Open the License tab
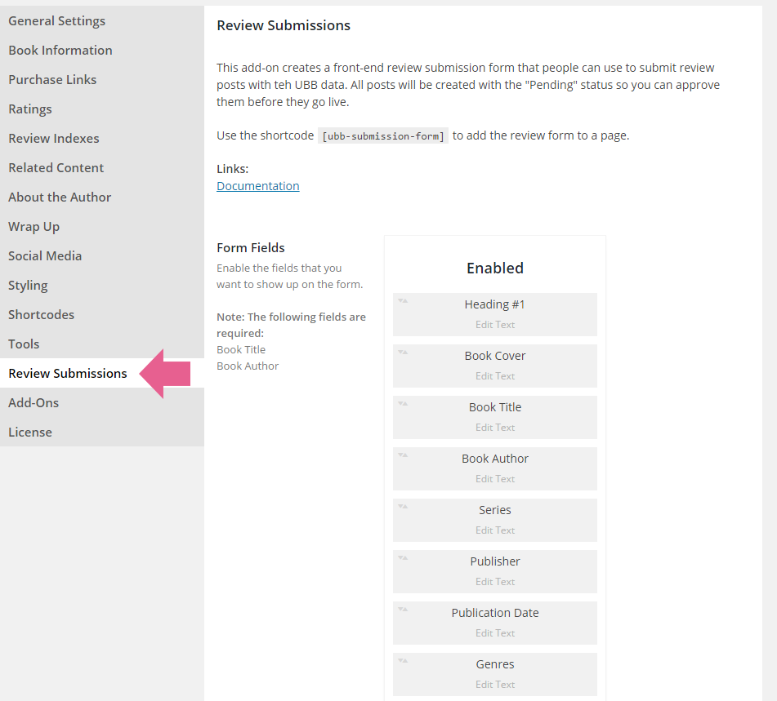Viewport: 777px width, 701px height. (x=102, y=433)
